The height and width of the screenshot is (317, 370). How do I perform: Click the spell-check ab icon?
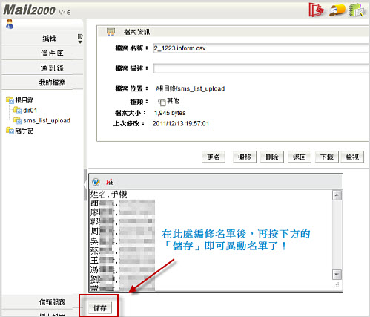click(110, 183)
